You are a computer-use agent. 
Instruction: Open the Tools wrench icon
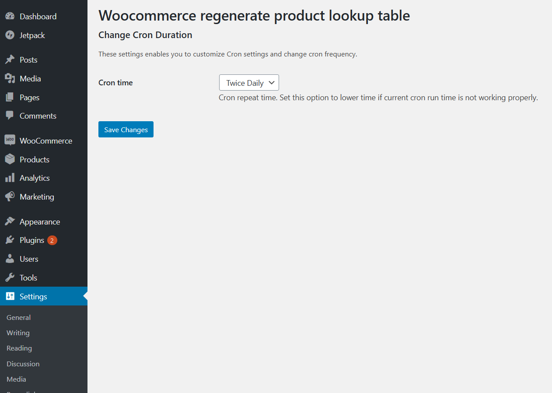(x=10, y=277)
